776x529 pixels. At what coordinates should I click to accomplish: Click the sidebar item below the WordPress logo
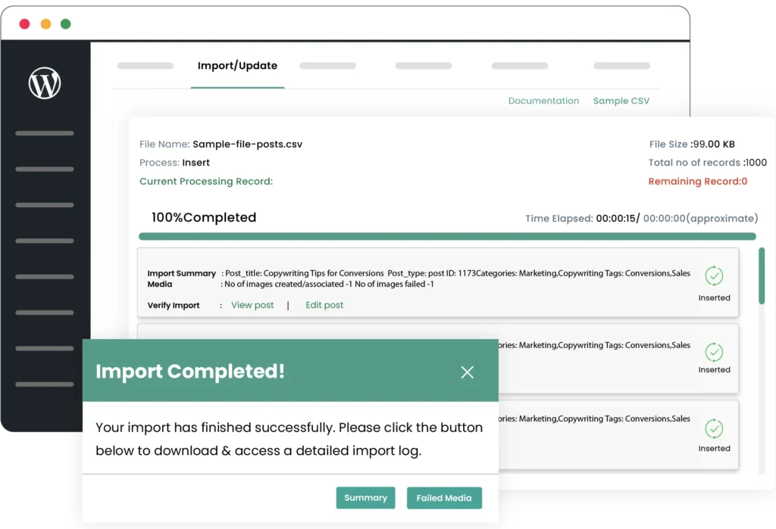pos(44,133)
